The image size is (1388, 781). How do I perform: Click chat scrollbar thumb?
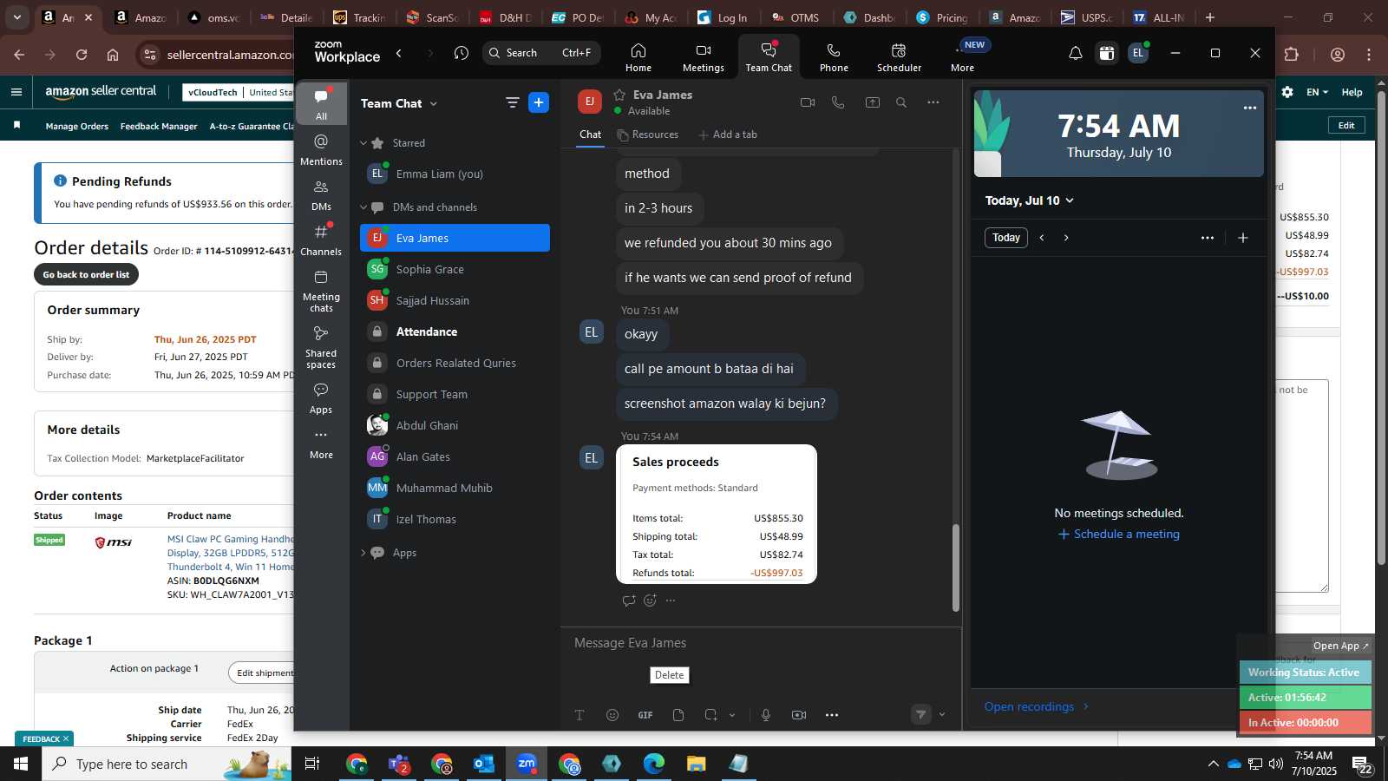(x=956, y=568)
